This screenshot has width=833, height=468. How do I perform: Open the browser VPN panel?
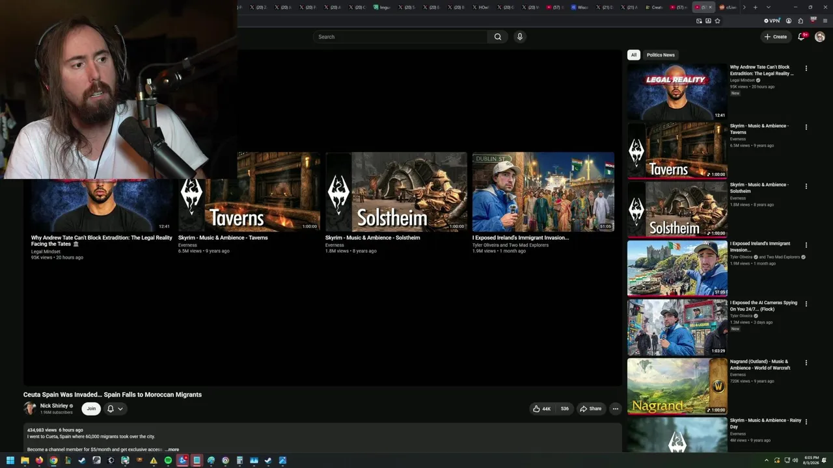point(772,21)
